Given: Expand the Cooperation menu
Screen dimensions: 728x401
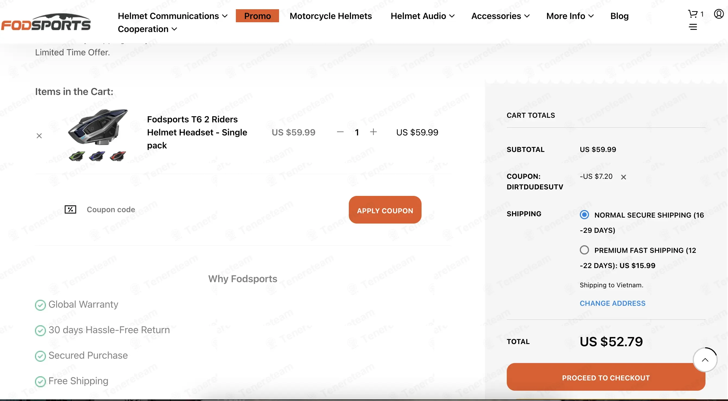Looking at the screenshot, I should click(147, 29).
